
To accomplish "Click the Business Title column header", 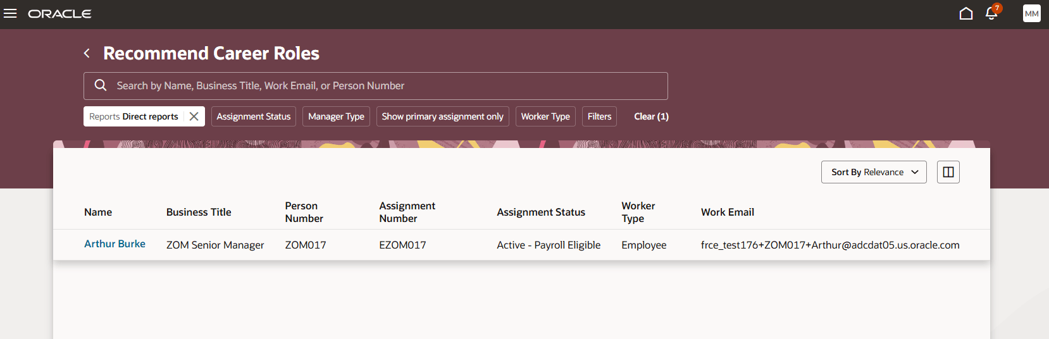I will (199, 213).
